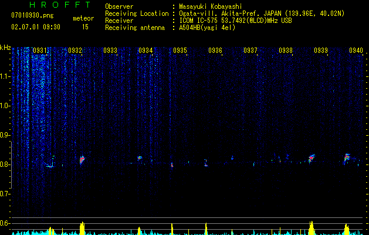Screen dimensions: 369x235
Task: Click the Observer field label
Action: 119,6
